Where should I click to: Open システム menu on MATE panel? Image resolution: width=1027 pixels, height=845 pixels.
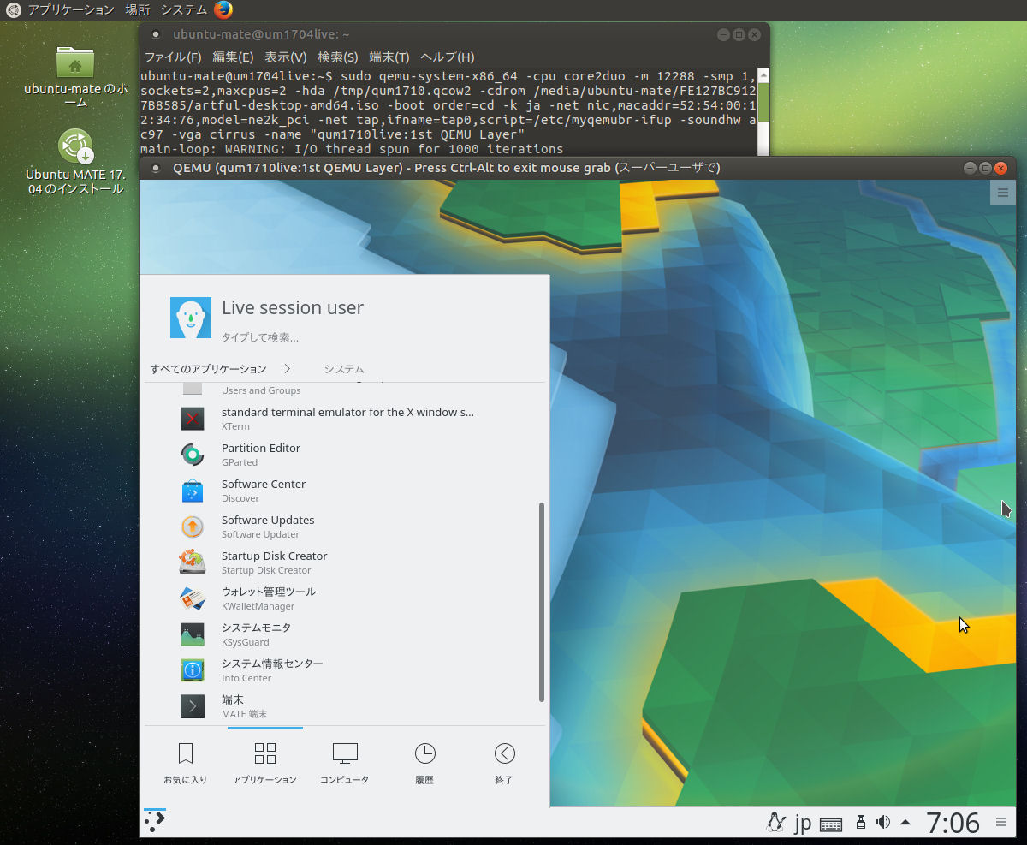click(x=184, y=9)
